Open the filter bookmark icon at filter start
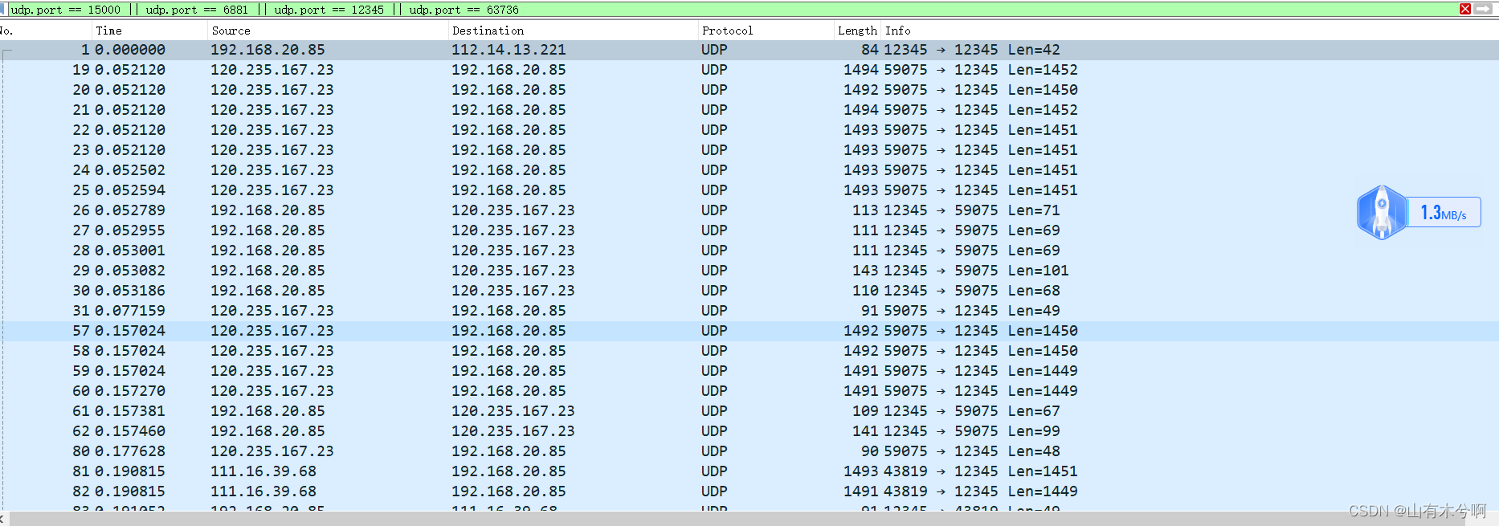This screenshot has height=526, width=1499. pyautogui.click(x=4, y=9)
